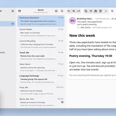The width and height of the screenshot is (116, 116).
Task: Search within the message using right magnifier icon
Action: (x=112, y=11)
